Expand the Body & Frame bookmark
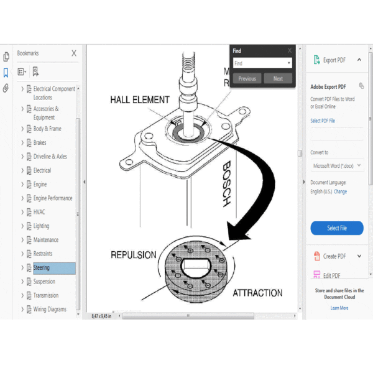This screenshot has height=373, width=373. [x=22, y=129]
